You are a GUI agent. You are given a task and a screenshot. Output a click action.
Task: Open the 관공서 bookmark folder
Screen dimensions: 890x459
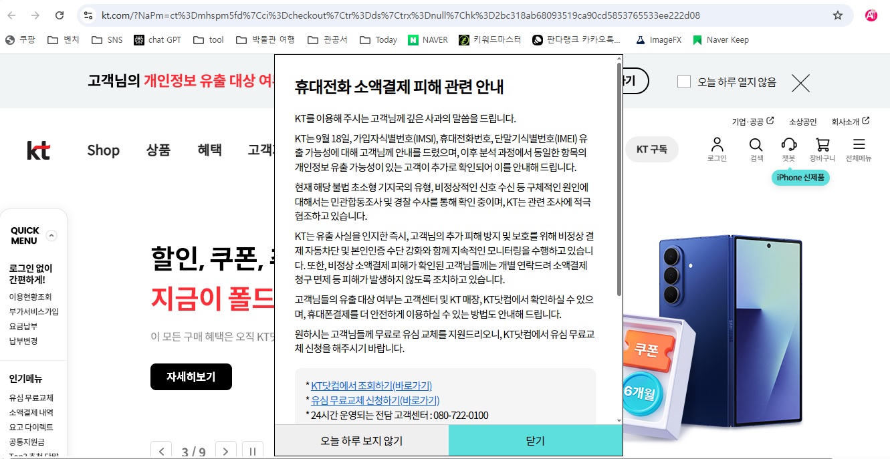(328, 40)
